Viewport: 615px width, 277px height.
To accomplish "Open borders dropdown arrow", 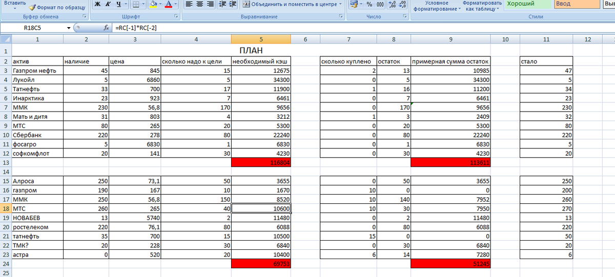I will coord(143,4).
